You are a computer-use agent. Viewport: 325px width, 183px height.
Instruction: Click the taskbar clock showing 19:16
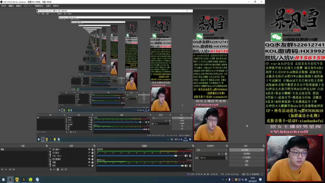(x=253, y=180)
